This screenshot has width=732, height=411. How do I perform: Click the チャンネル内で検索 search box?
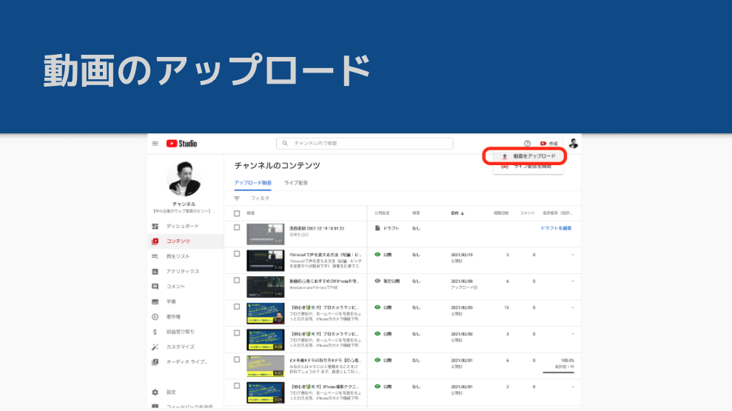(x=365, y=144)
